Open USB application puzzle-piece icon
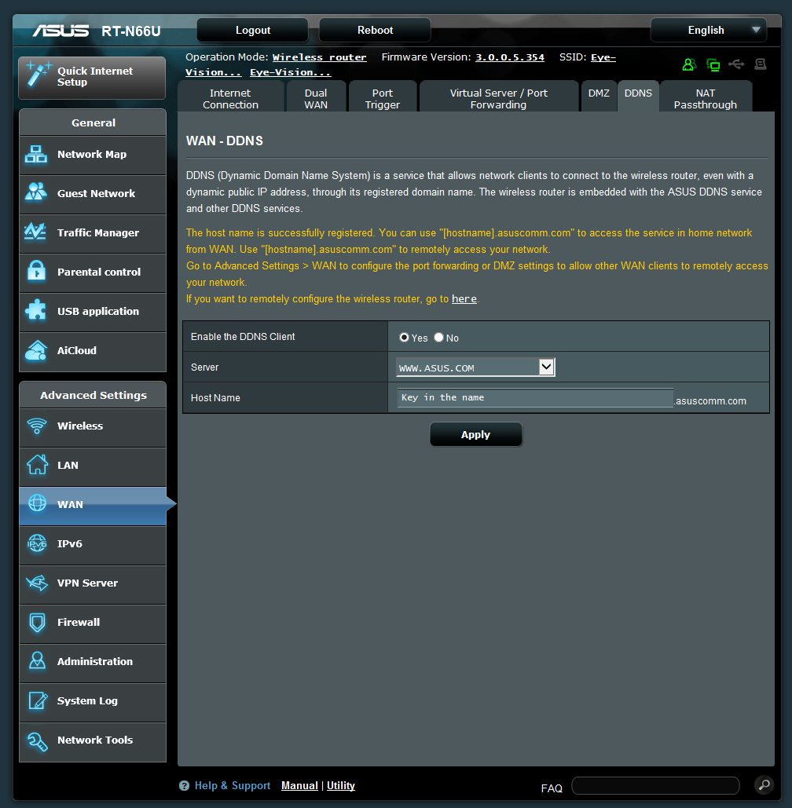 tap(36, 311)
